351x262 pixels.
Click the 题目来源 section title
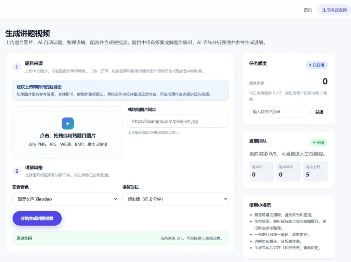34,64
